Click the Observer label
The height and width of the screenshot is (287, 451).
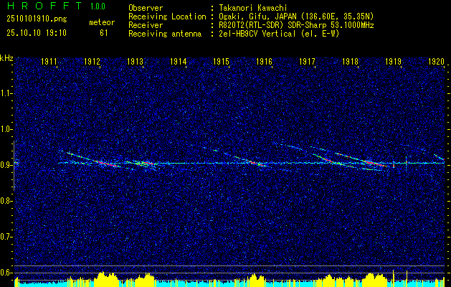[x=146, y=8]
